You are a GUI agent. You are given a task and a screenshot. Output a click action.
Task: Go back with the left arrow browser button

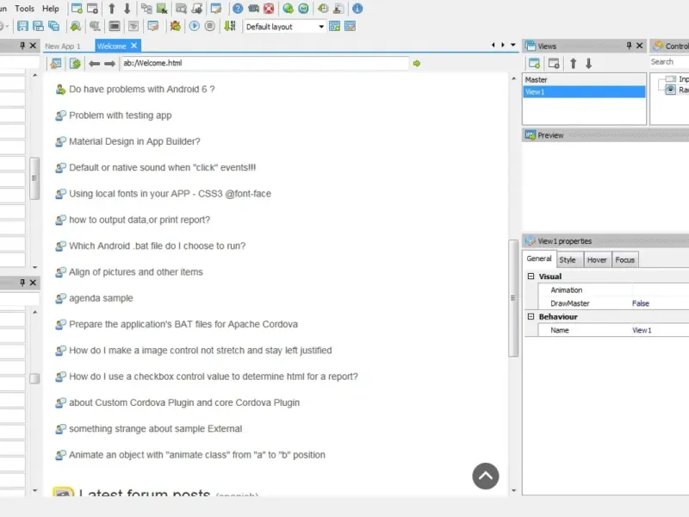tap(94, 64)
